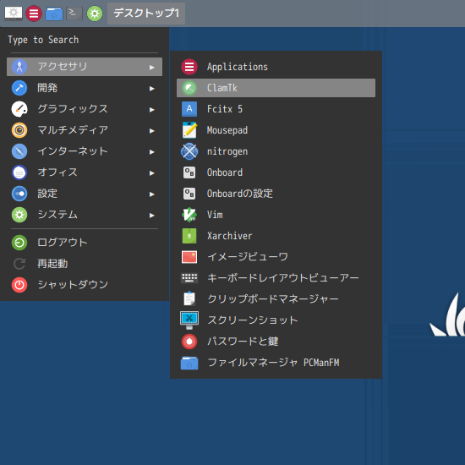
Task: Click the Type to Search field
Action: coord(85,40)
